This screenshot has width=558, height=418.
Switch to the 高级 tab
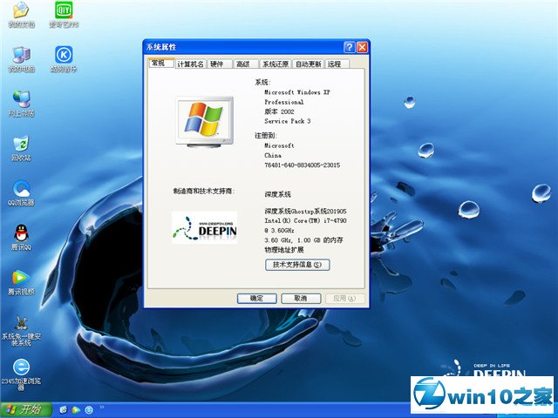[x=246, y=64]
